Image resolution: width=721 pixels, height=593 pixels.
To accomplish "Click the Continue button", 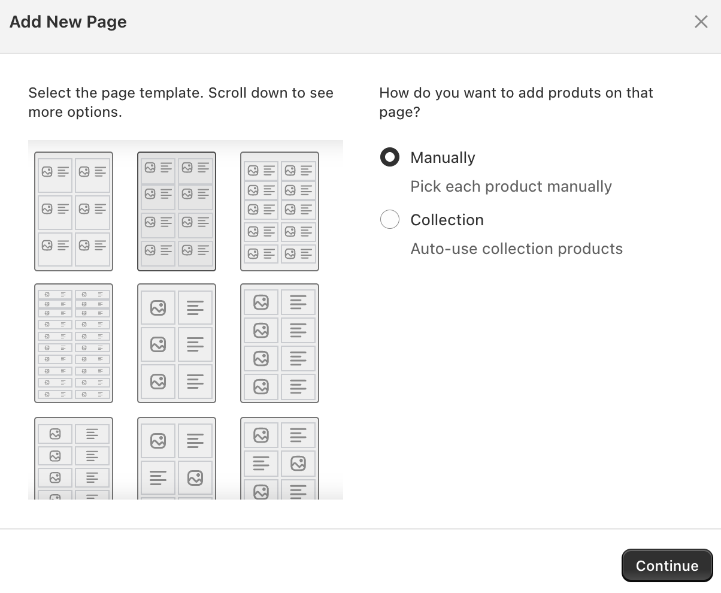I will pyautogui.click(x=667, y=565).
